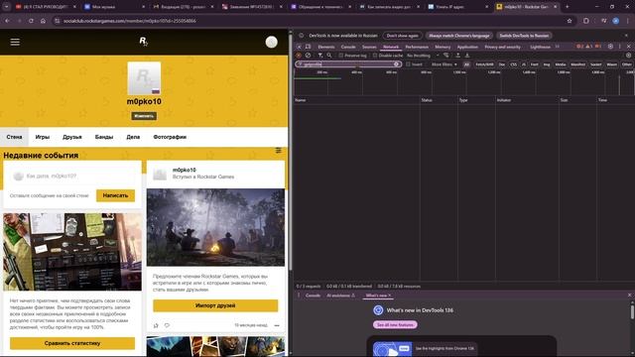Open the No throttling dropdown

point(423,56)
